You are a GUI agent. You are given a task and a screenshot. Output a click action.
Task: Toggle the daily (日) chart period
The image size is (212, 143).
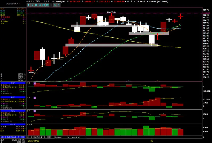51,5
